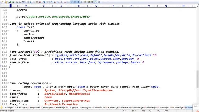
Task: Click the 'PC' line-ending status entry
Action: pyautogui.click(x=158, y=111)
